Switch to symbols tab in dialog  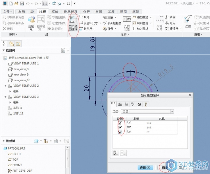coord(139,104)
